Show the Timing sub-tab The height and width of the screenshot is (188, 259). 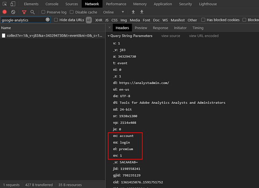point(198,28)
